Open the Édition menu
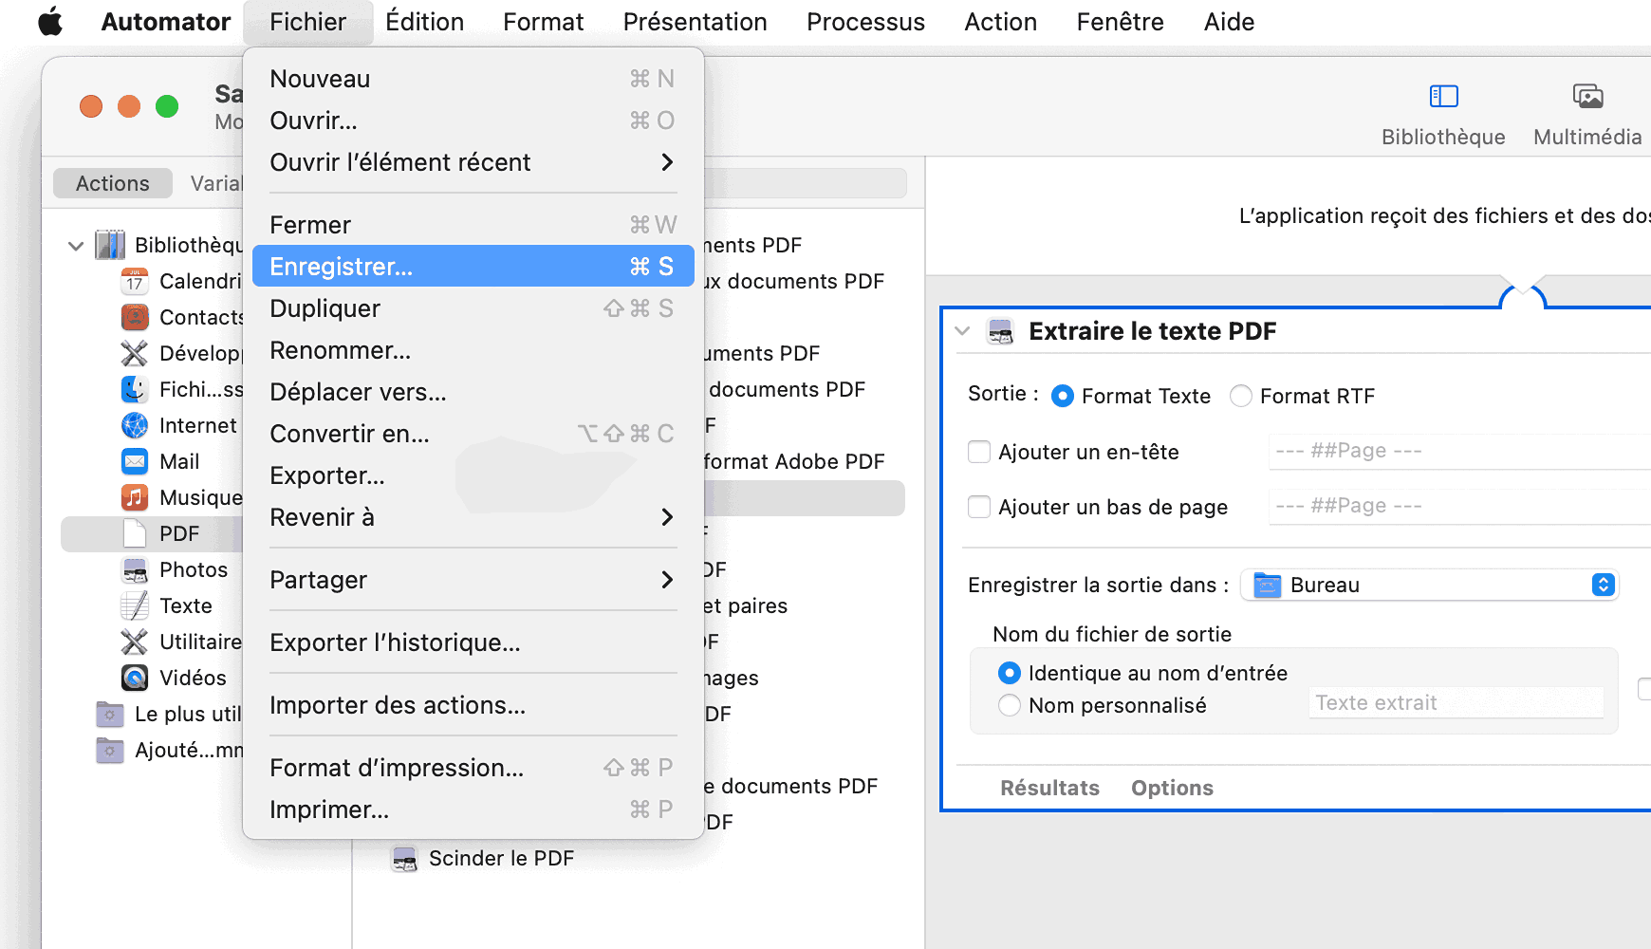 (424, 22)
